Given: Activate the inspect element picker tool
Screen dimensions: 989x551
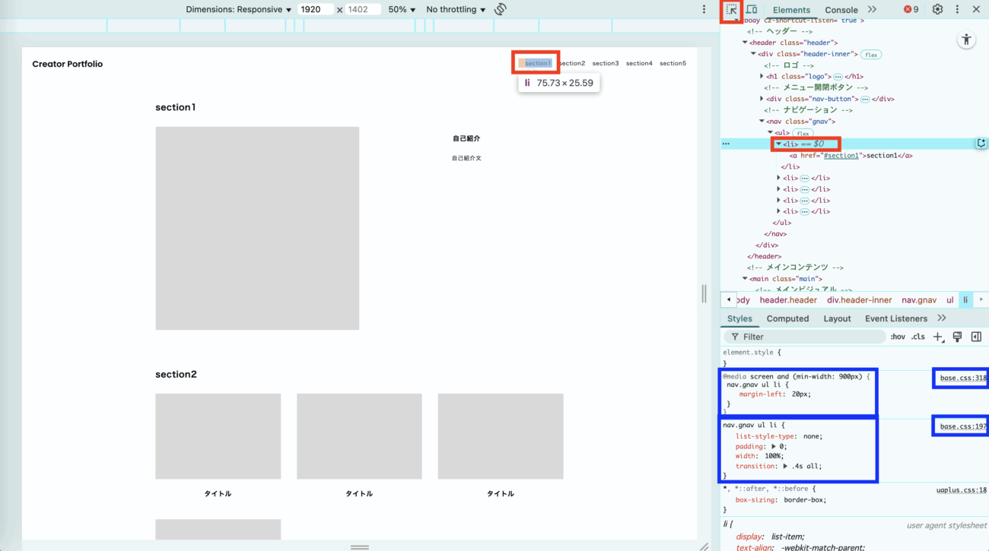Looking at the screenshot, I should point(731,10).
